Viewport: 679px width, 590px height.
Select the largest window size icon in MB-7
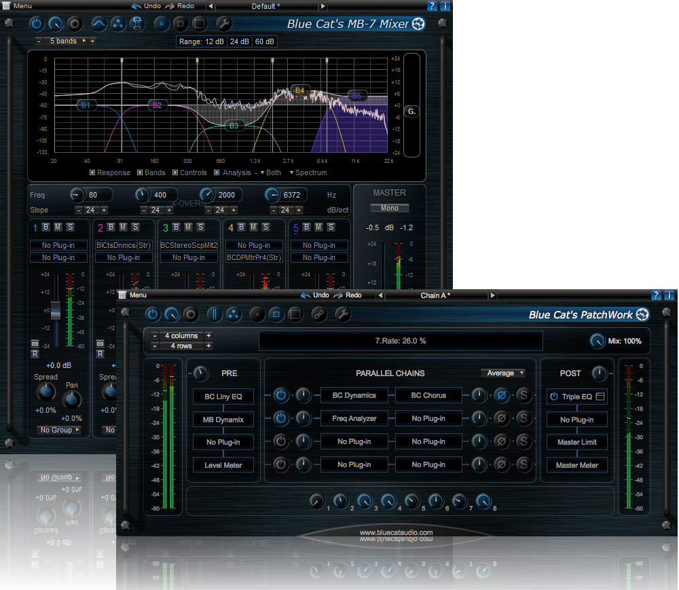[x=200, y=24]
